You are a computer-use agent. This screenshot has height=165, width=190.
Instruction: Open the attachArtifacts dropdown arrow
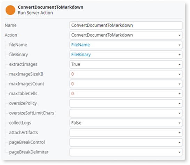pos(180,133)
